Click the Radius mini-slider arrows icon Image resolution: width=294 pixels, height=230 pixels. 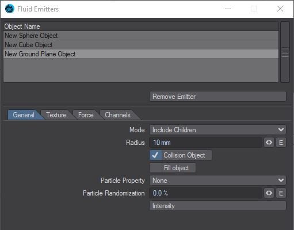click(x=269, y=143)
